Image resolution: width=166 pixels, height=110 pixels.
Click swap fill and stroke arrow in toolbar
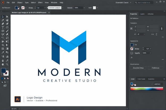point(8,69)
